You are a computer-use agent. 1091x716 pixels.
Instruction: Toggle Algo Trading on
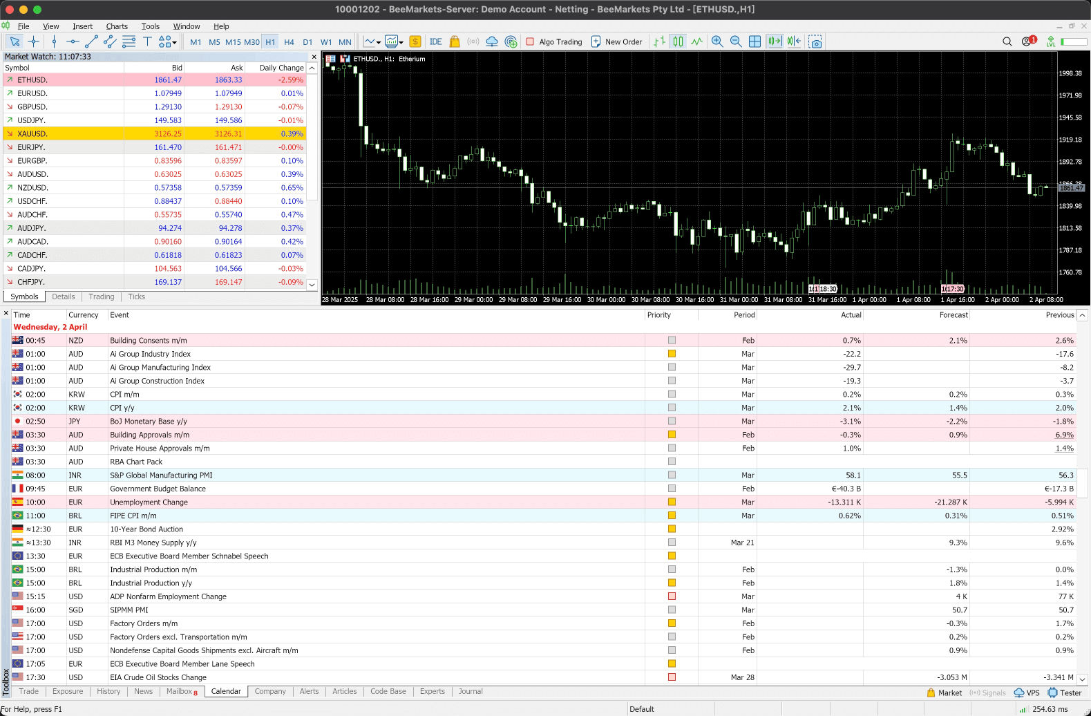tap(554, 41)
